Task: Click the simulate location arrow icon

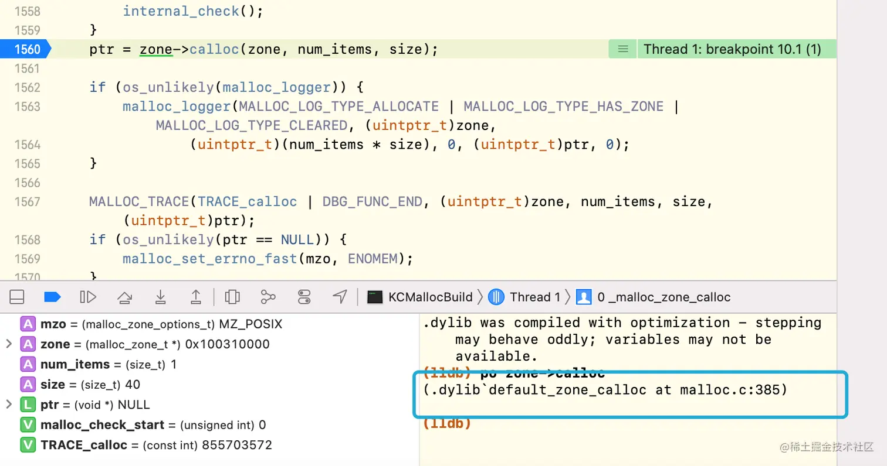Action: coord(340,297)
